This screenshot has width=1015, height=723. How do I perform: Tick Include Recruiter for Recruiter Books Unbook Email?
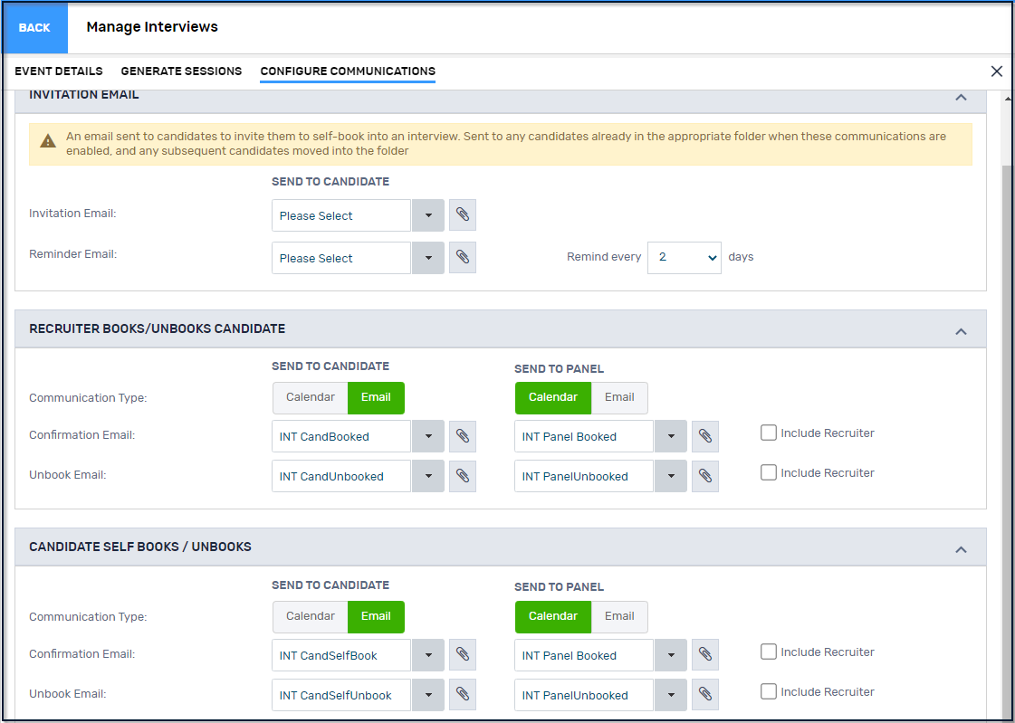[769, 472]
